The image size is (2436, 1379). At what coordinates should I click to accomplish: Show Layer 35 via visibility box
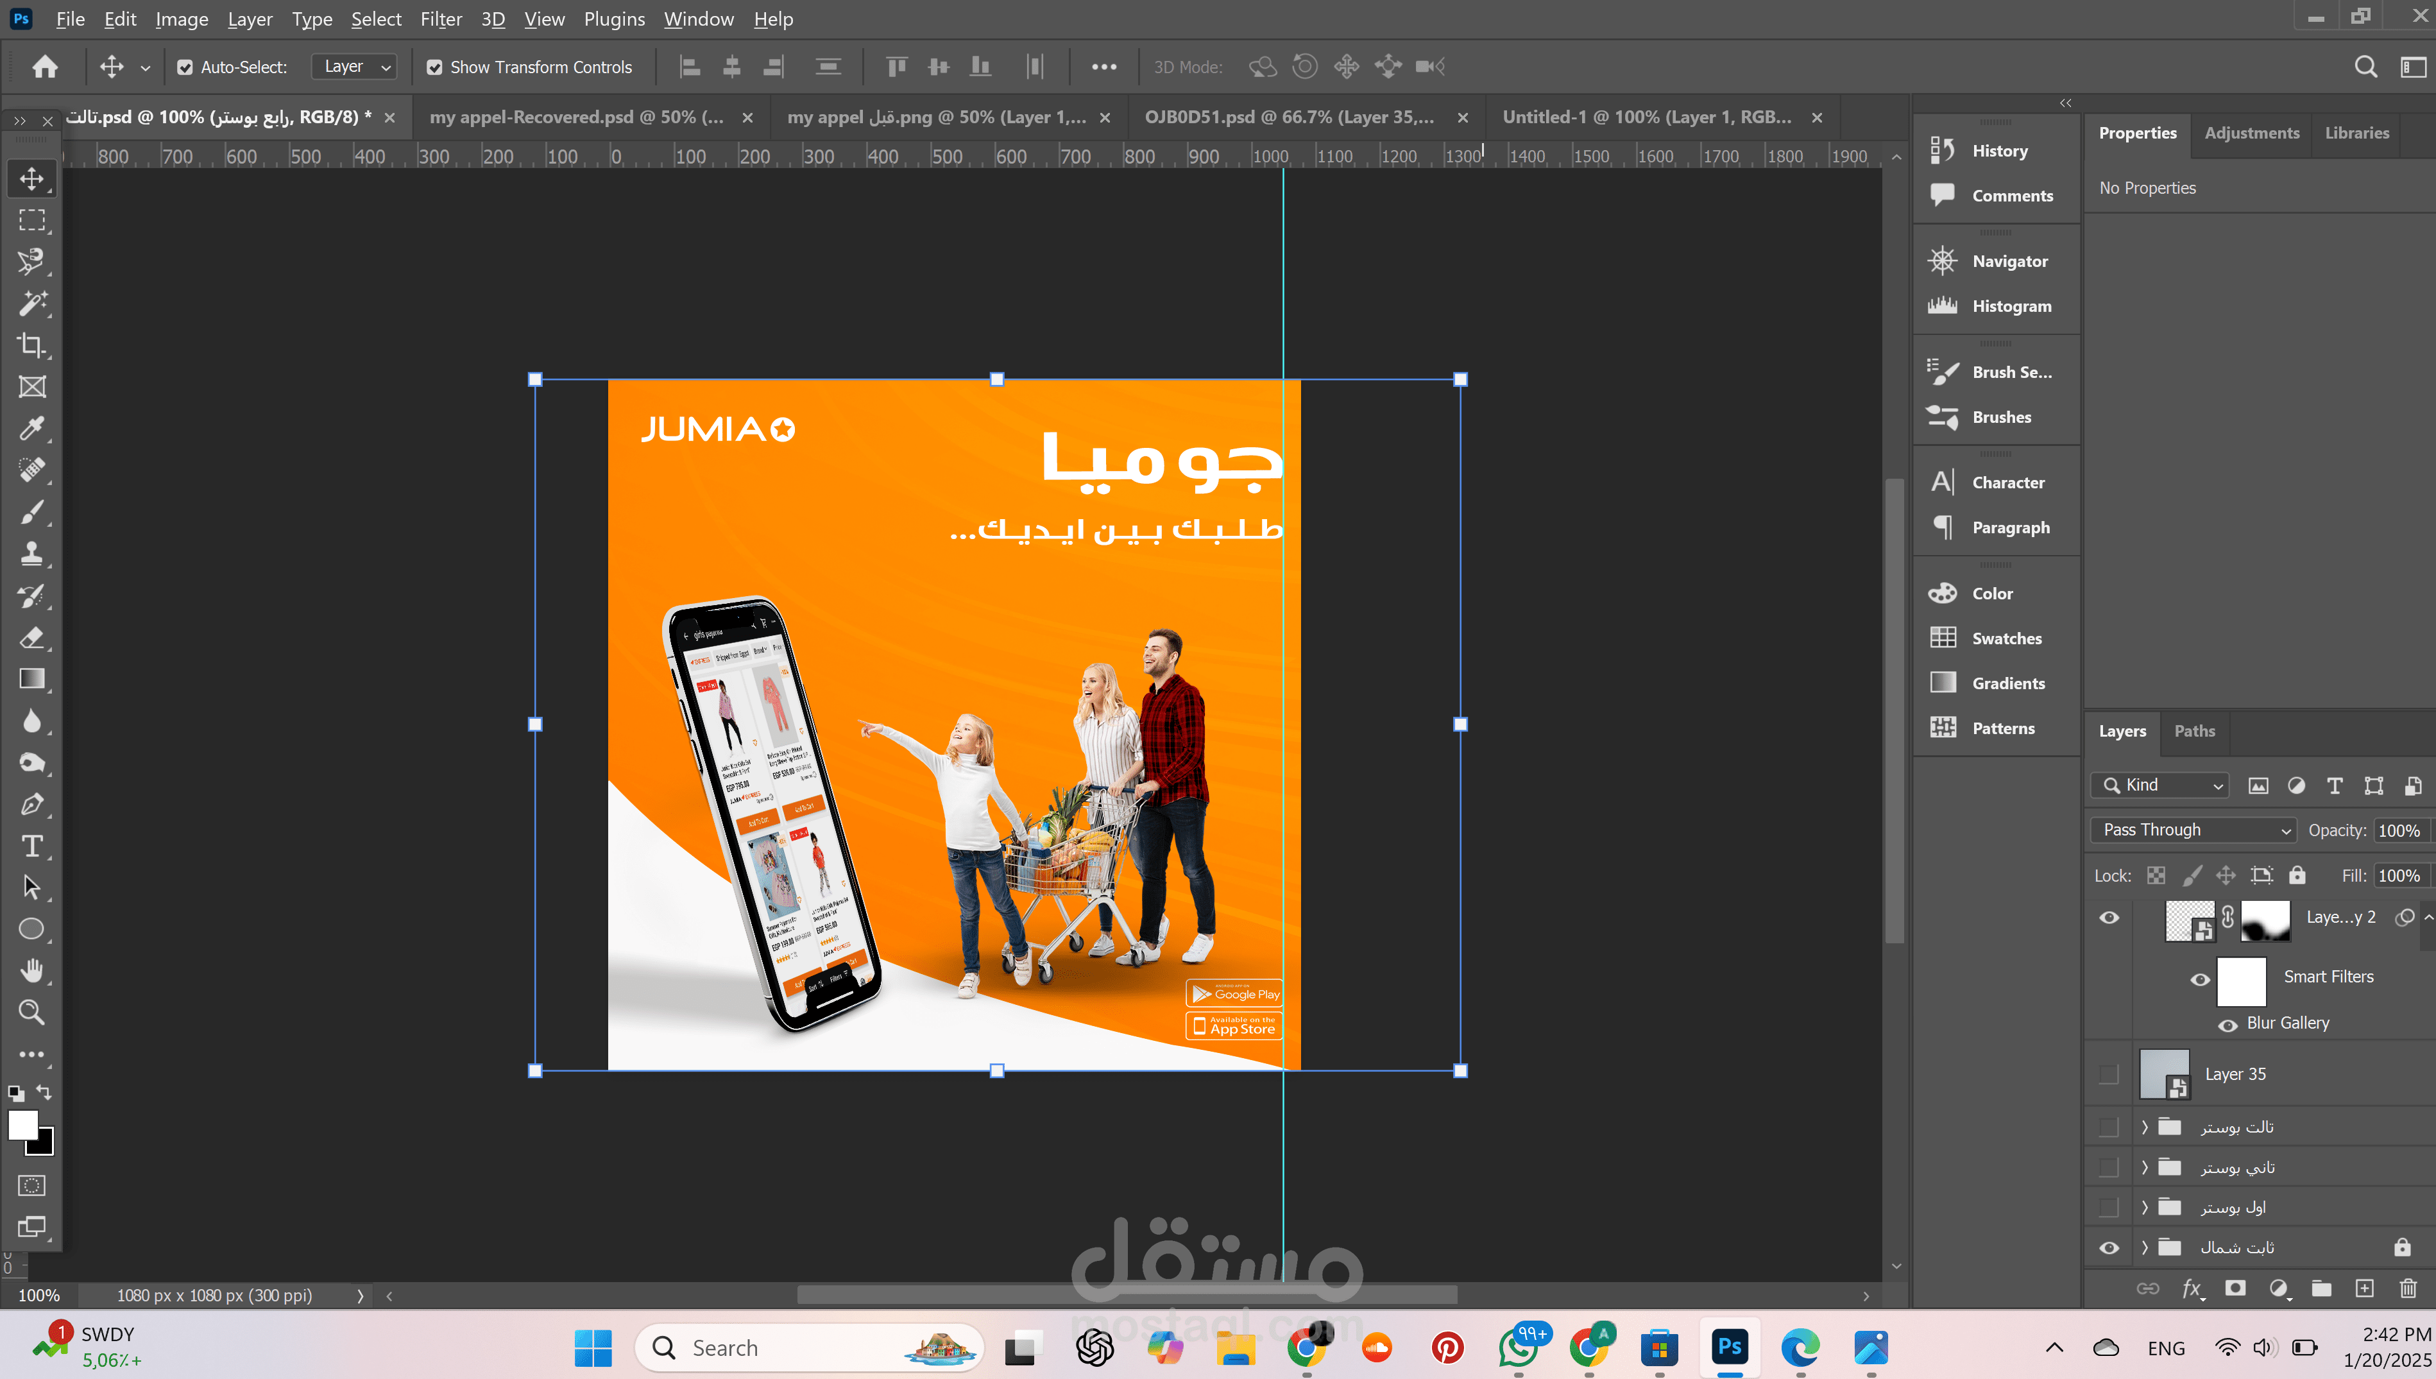tap(2109, 1074)
